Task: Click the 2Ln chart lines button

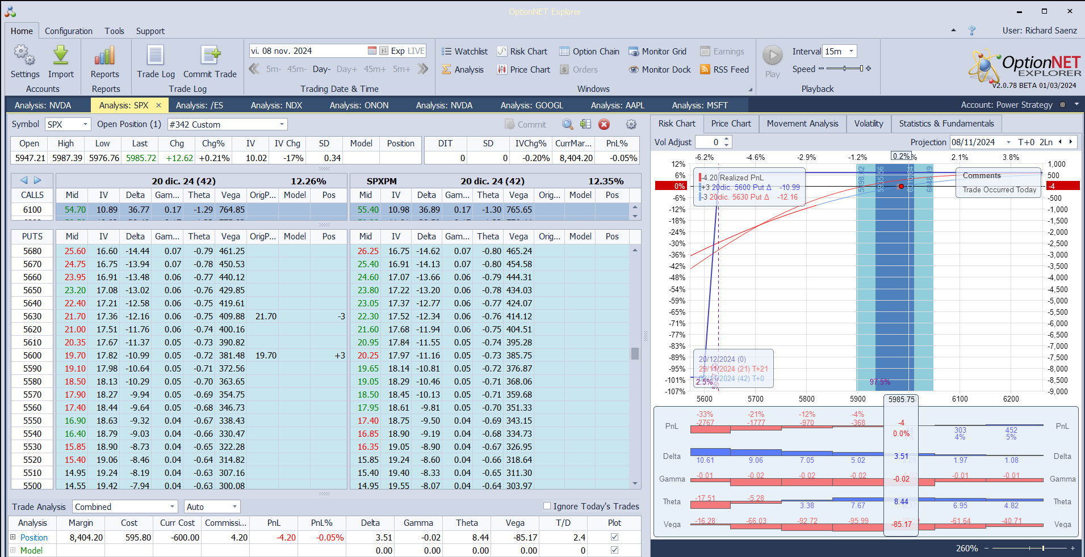Action: pyautogui.click(x=1046, y=142)
